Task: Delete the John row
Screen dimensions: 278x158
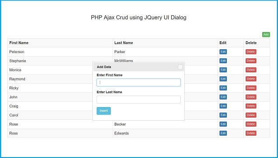Action: coord(251,97)
